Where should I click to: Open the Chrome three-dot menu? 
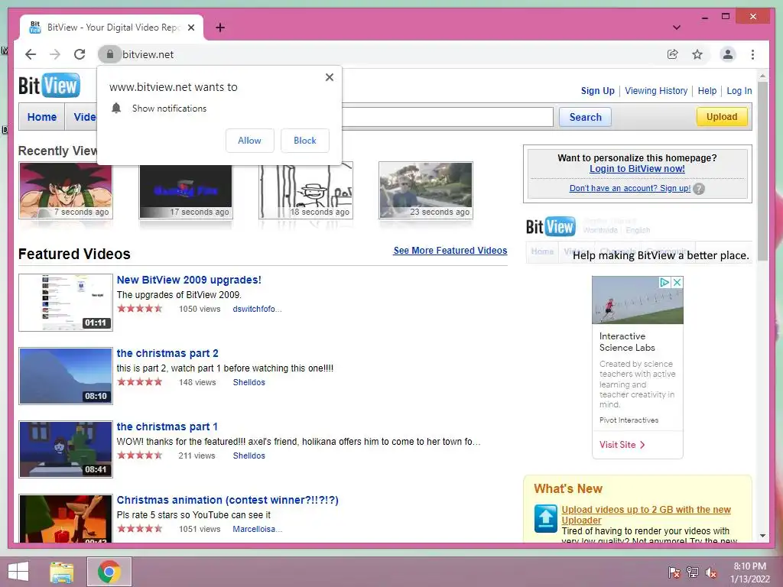pos(752,54)
